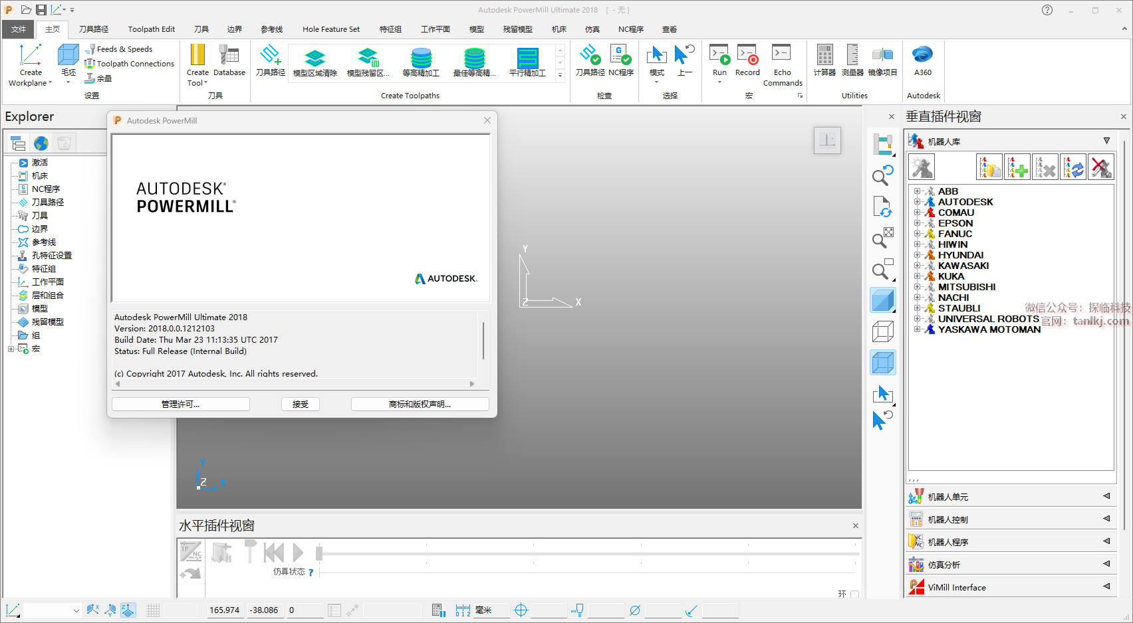
Task: Expand the 宏 tree node
Action: pos(11,349)
